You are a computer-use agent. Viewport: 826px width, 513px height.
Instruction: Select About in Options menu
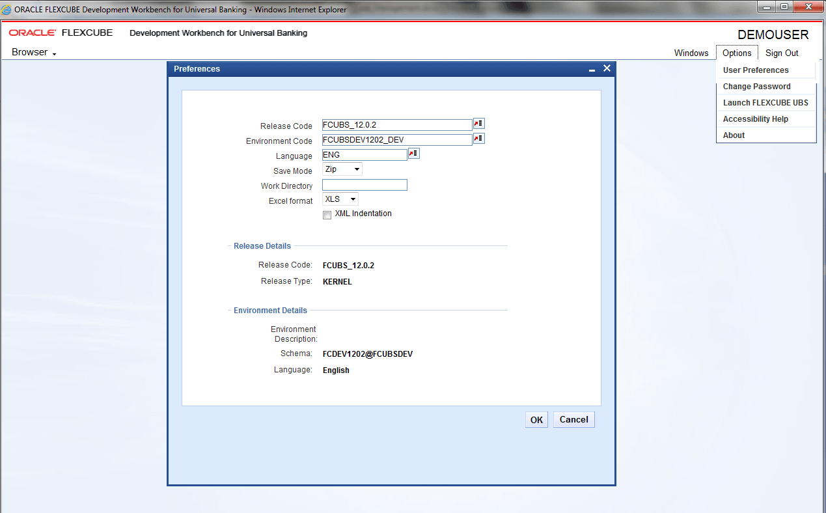(766, 135)
